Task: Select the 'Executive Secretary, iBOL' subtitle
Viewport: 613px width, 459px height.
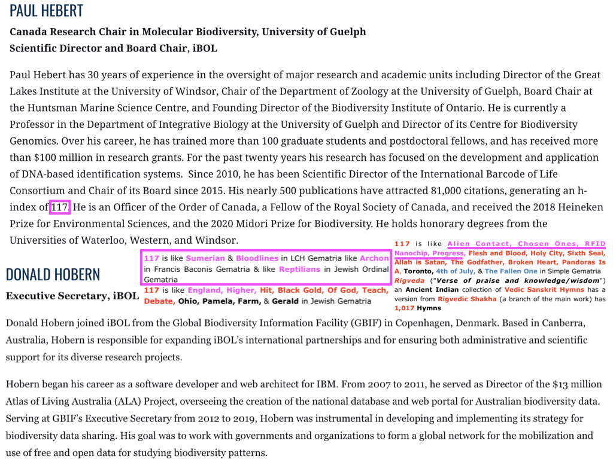Action: pos(72,296)
